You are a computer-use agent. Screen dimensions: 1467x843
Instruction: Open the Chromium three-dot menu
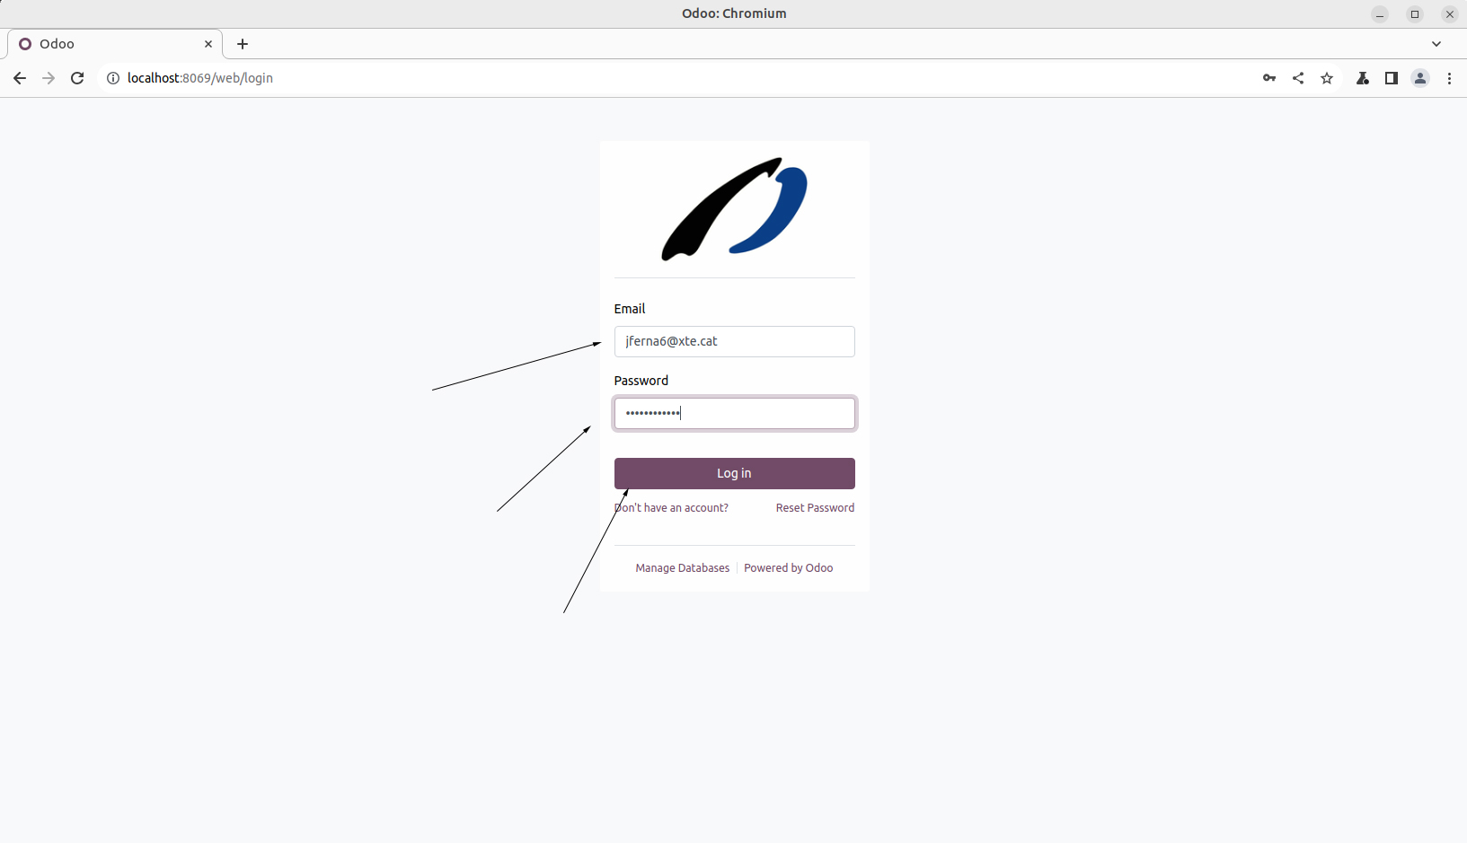(1449, 78)
